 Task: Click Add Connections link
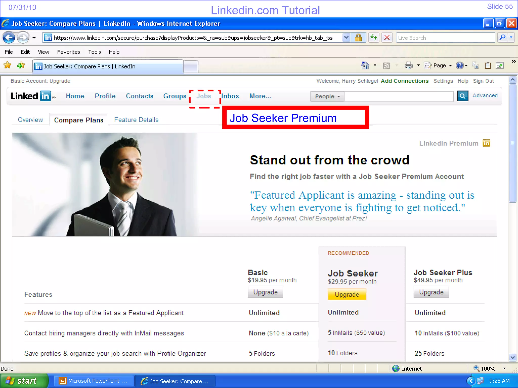405,81
